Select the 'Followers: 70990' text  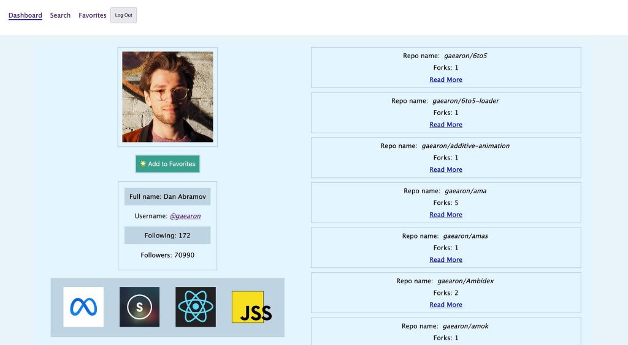point(167,255)
